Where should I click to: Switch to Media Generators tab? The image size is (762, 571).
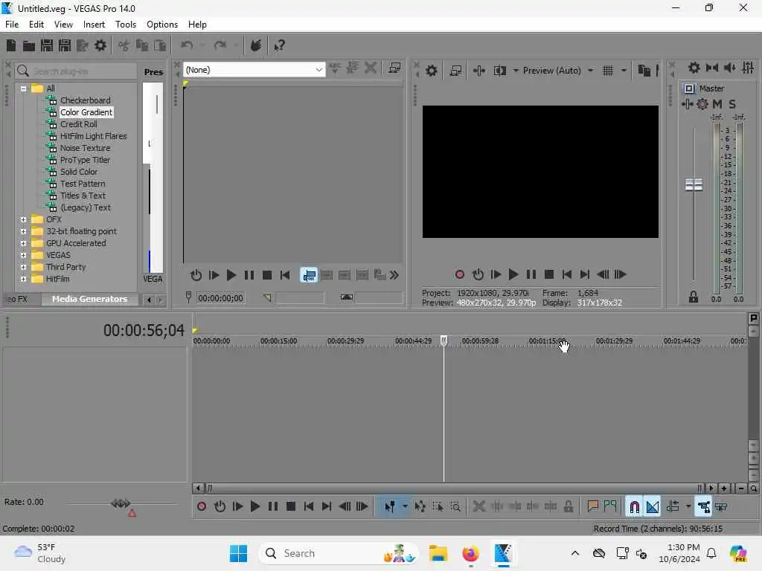89,299
